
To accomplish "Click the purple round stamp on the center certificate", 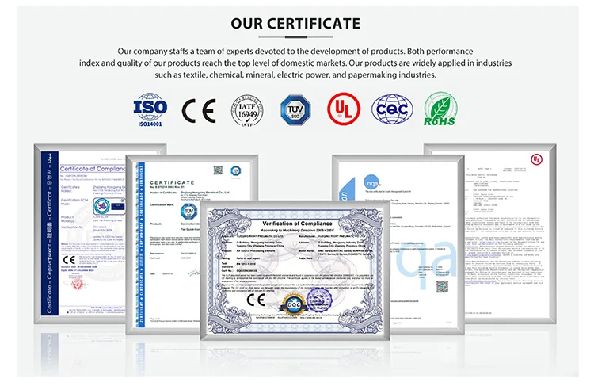I will 319,300.
